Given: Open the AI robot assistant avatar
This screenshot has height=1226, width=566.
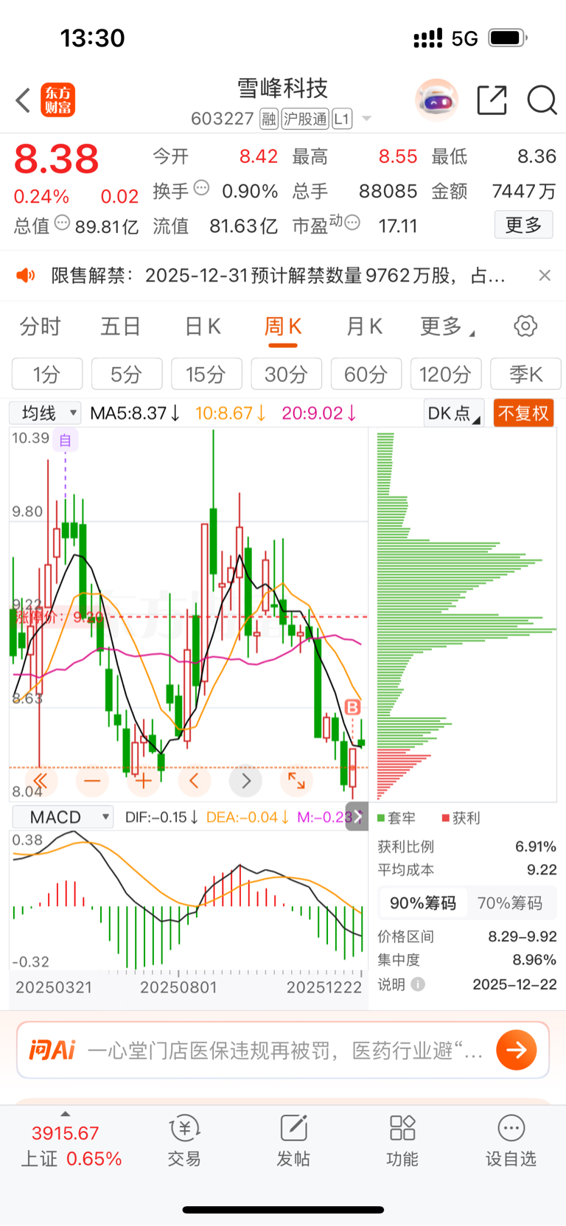Looking at the screenshot, I should tap(436, 100).
